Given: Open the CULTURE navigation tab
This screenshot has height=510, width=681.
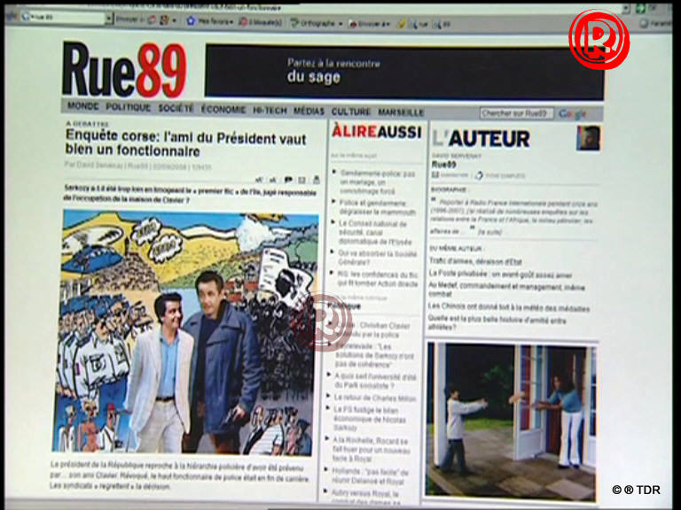Looking at the screenshot, I should [x=351, y=112].
